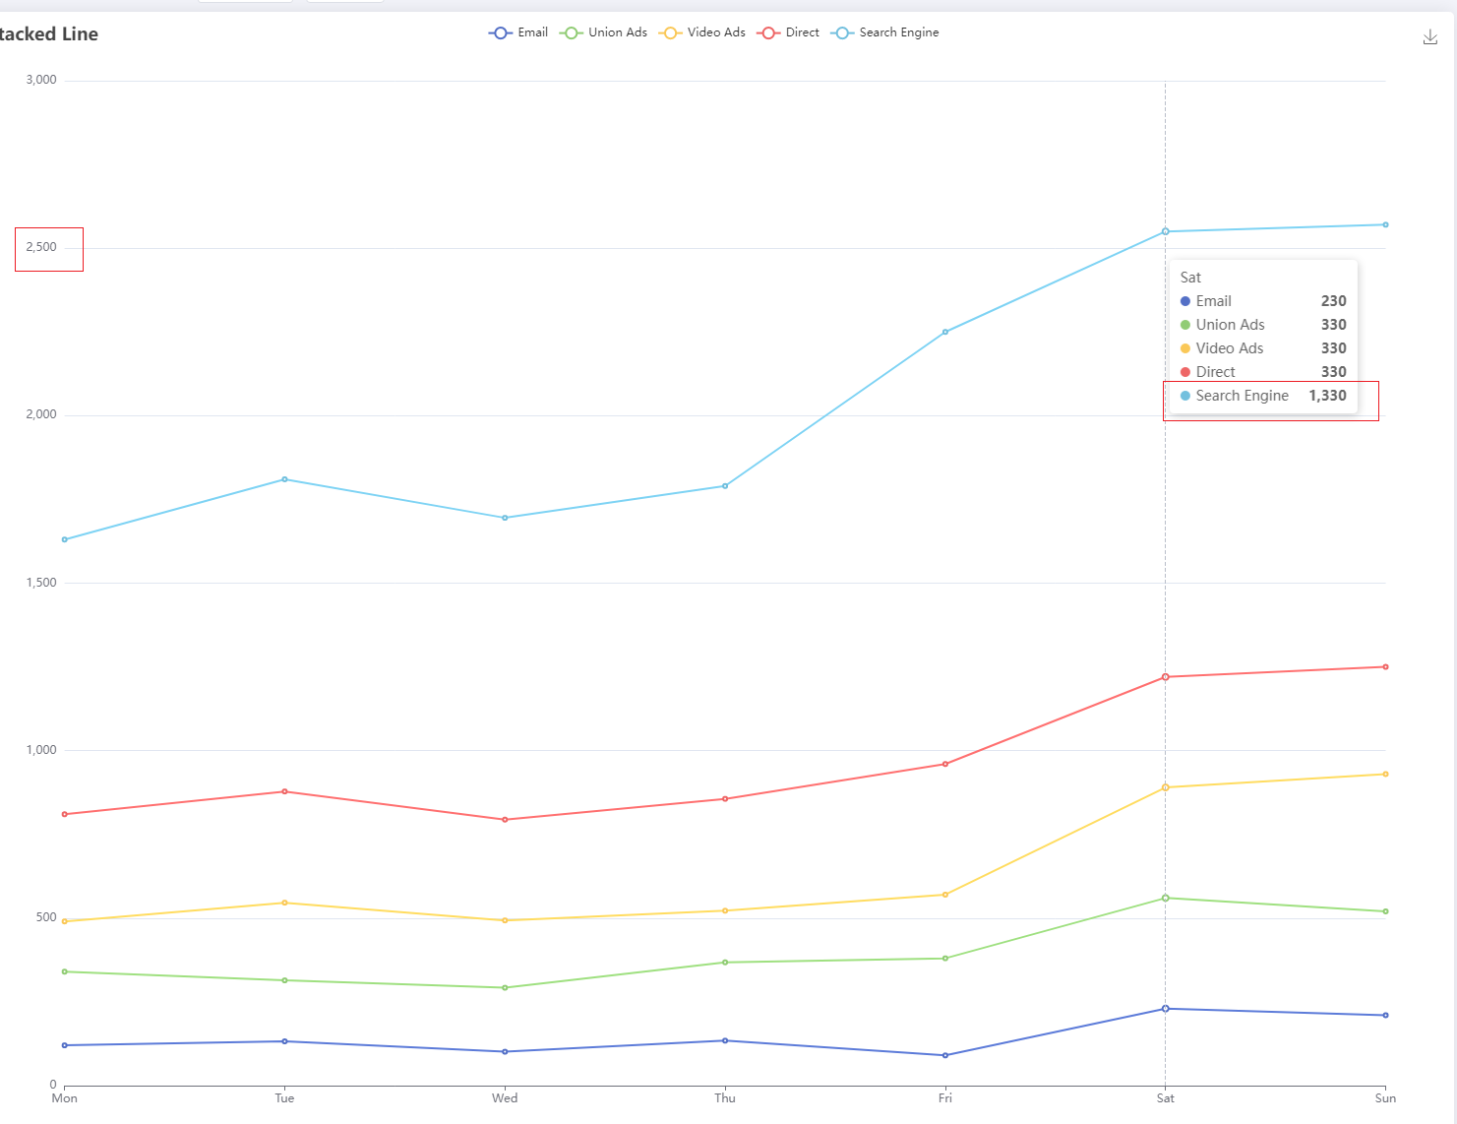The width and height of the screenshot is (1457, 1124).
Task: Toggle the Search Engine legend item
Action: (x=885, y=32)
